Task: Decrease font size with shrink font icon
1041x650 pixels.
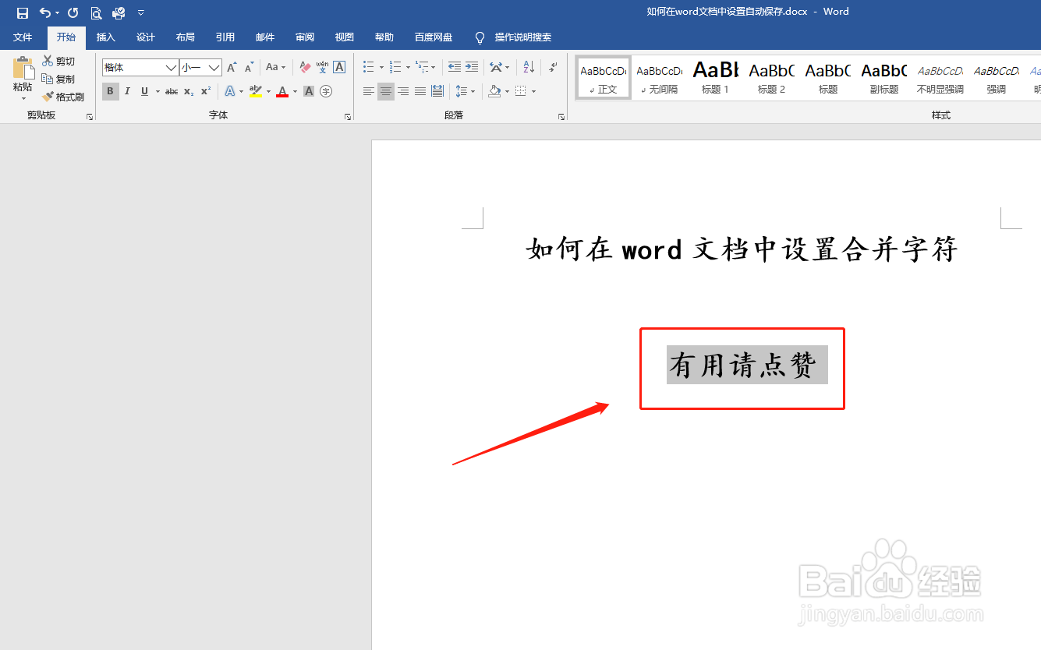Action: pyautogui.click(x=249, y=68)
